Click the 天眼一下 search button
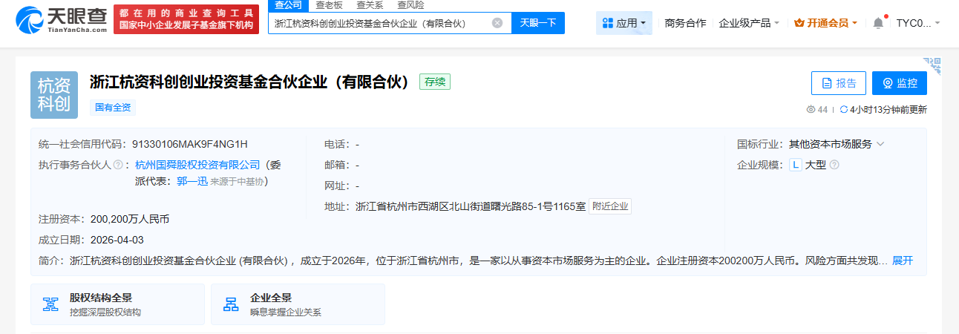 coord(537,23)
